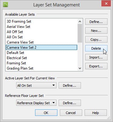
Task: Click the scroll up arrow in the layer sets list
Action: pos(80,21)
